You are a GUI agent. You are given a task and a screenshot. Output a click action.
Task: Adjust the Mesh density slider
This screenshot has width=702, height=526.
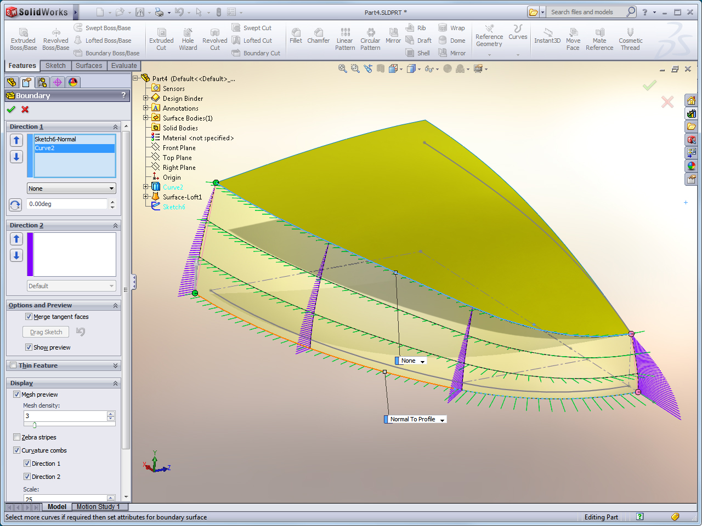pos(35,425)
